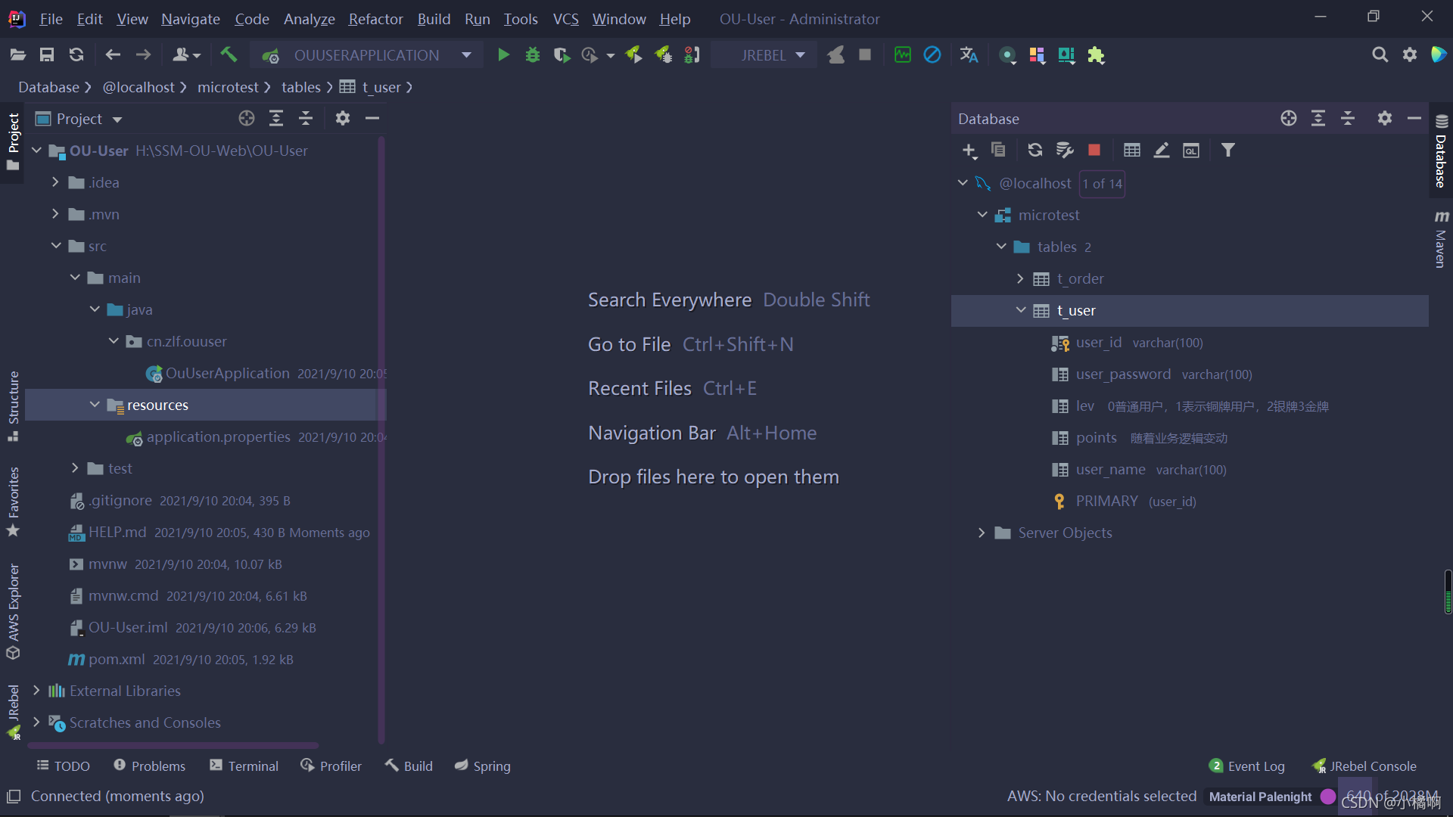Image resolution: width=1453 pixels, height=817 pixels.
Task: Add new data source plus icon
Action: 969,151
